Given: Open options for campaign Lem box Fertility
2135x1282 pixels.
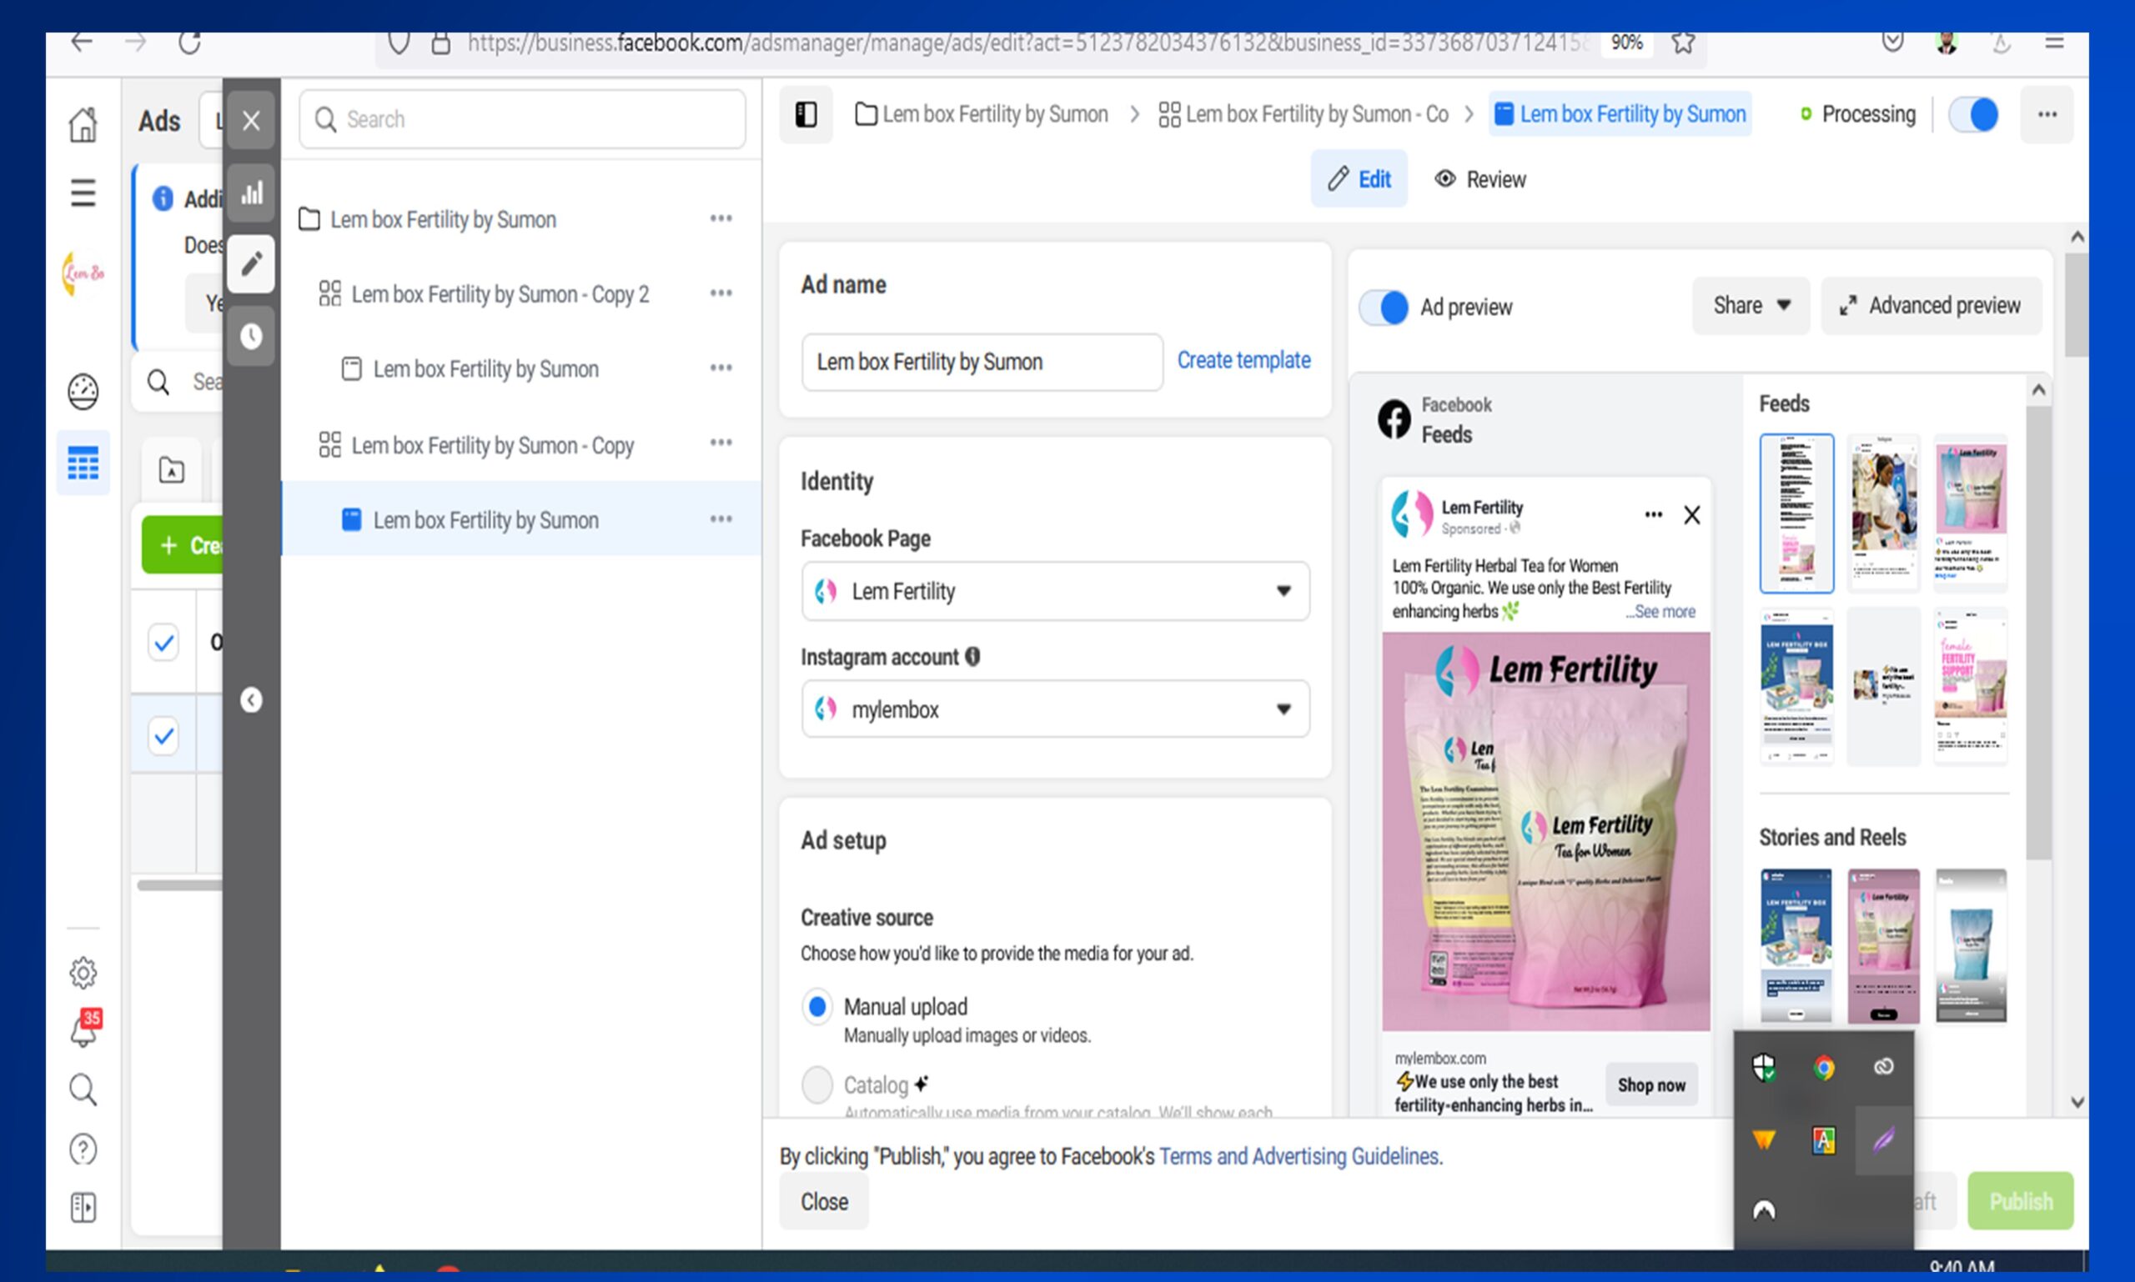Looking at the screenshot, I should point(721,218).
